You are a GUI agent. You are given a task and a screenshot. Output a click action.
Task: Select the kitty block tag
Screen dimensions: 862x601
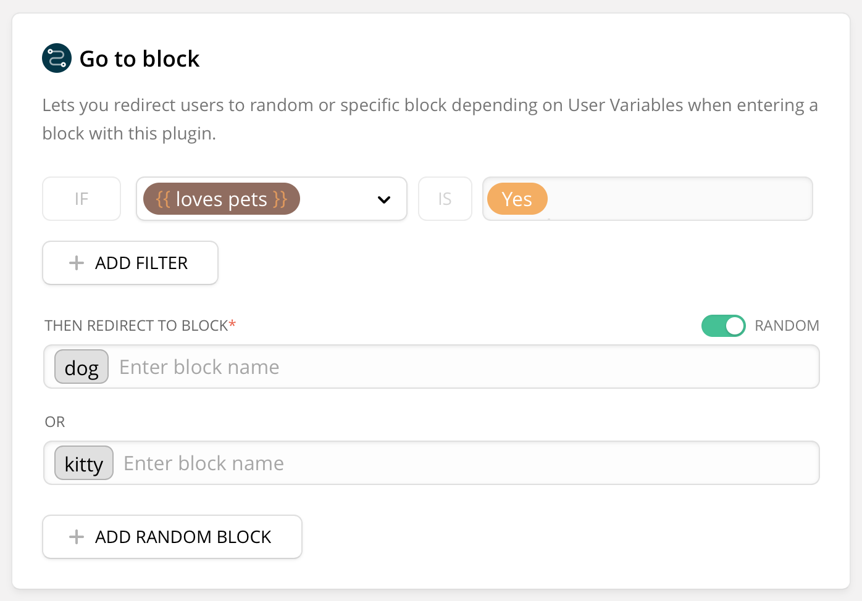pyautogui.click(x=84, y=463)
